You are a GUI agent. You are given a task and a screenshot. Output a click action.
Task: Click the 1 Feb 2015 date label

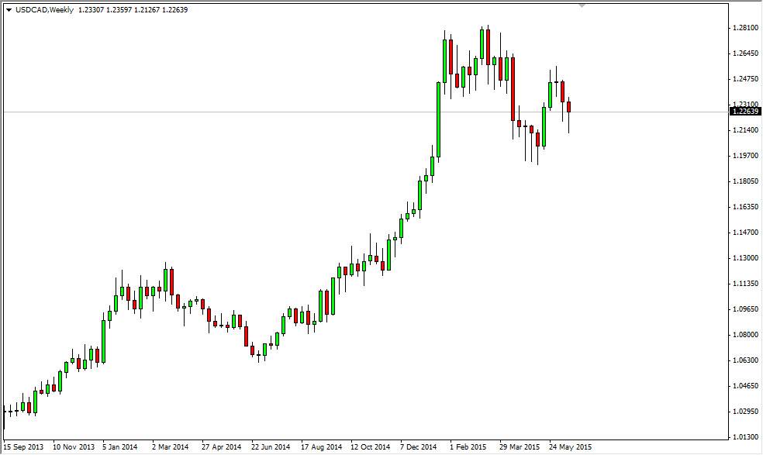471,447
